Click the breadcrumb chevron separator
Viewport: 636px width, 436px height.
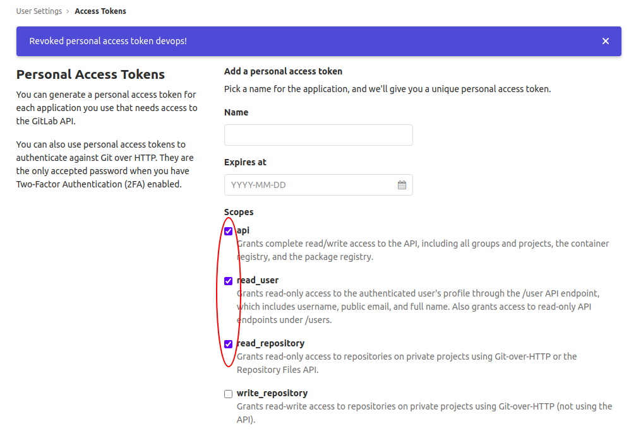point(68,11)
